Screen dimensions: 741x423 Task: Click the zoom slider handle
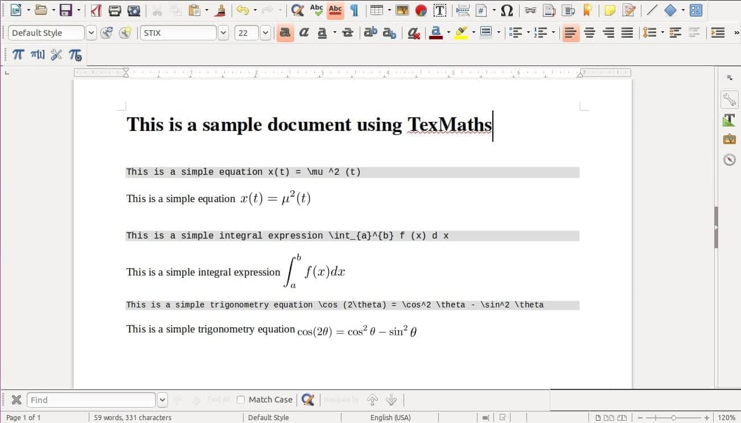click(673, 417)
